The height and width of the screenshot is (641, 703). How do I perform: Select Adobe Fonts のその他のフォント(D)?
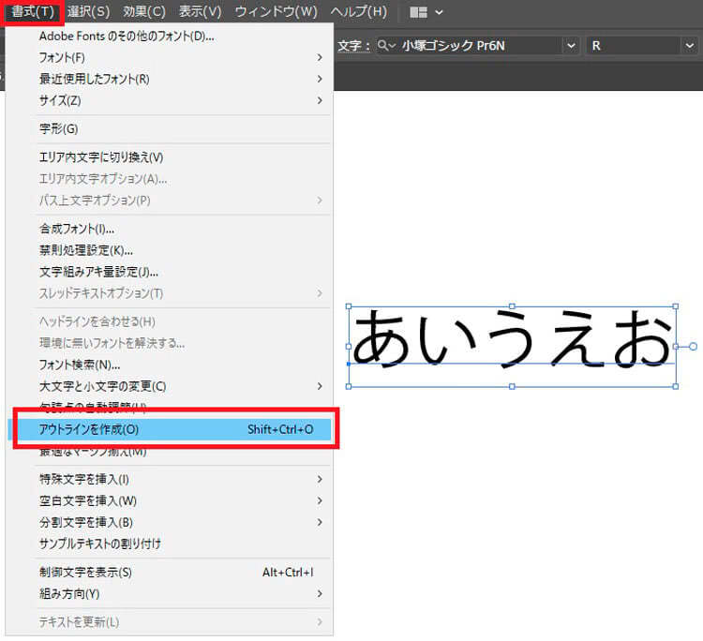point(127,37)
